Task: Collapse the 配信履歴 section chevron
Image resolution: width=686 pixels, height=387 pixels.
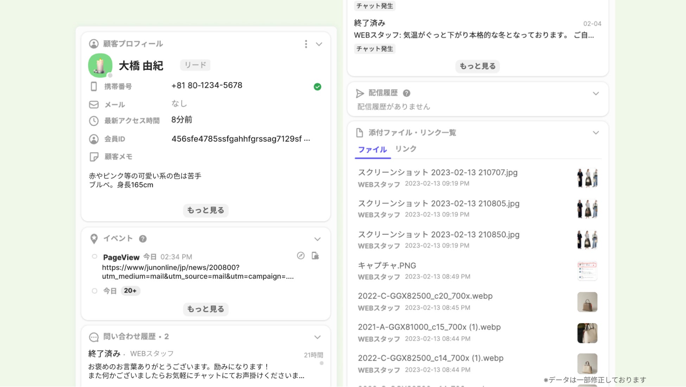Action: (x=596, y=94)
